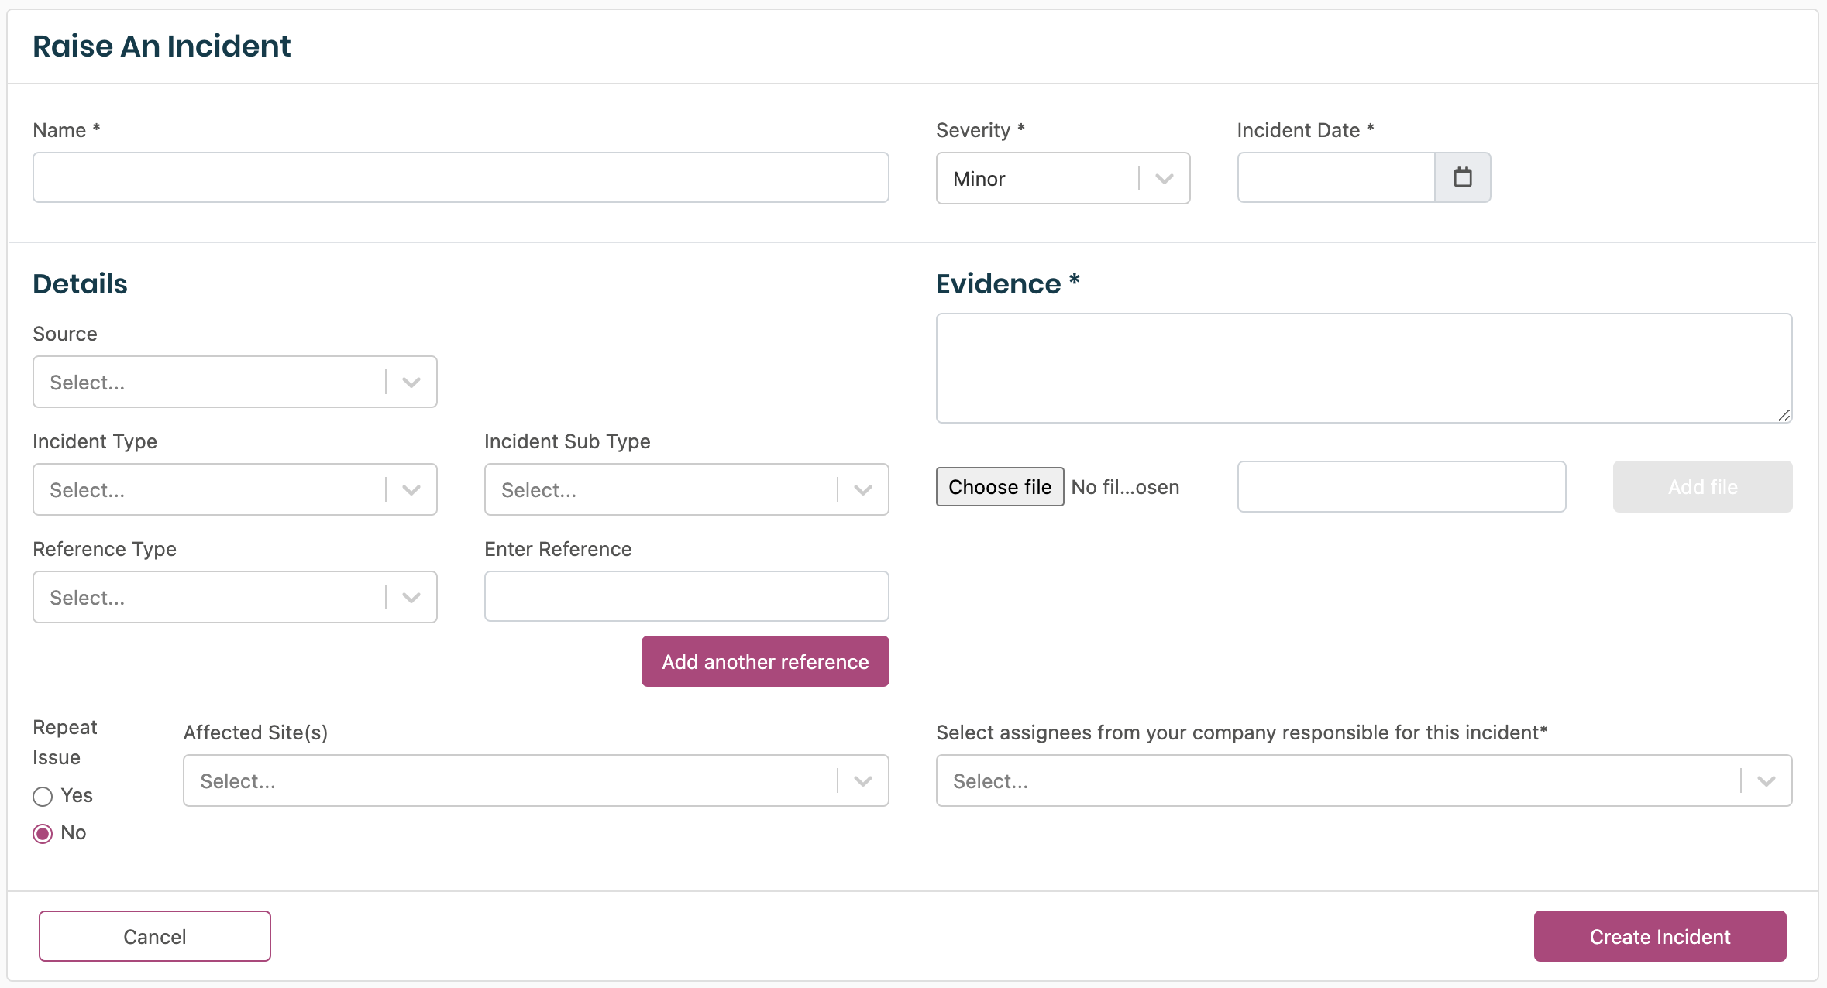1827x988 pixels.
Task: Focus the Evidence text area
Action: (1363, 368)
